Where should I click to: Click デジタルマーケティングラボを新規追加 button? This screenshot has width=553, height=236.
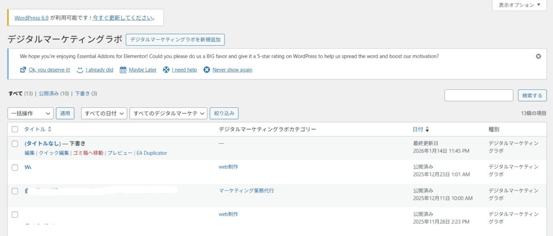click(x=175, y=40)
